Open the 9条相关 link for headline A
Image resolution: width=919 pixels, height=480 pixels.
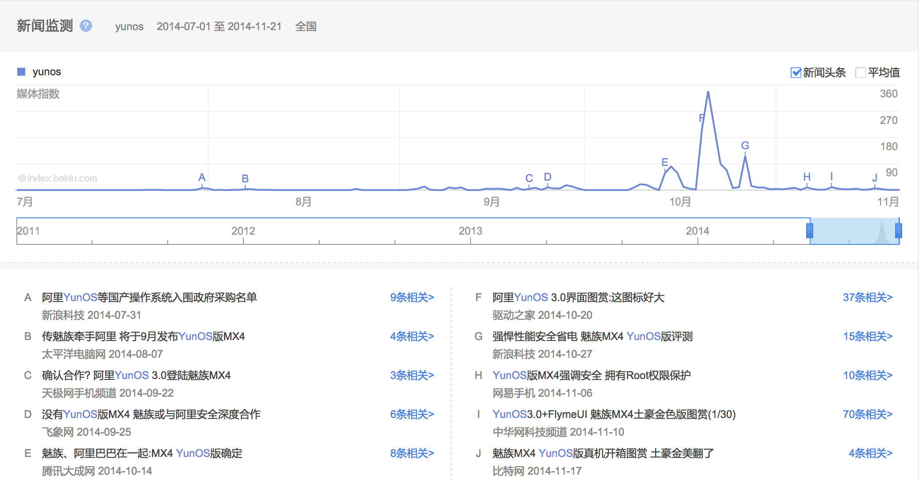(x=412, y=298)
